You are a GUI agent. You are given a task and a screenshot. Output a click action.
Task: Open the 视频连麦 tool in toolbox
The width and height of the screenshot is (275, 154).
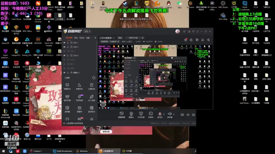79,98
